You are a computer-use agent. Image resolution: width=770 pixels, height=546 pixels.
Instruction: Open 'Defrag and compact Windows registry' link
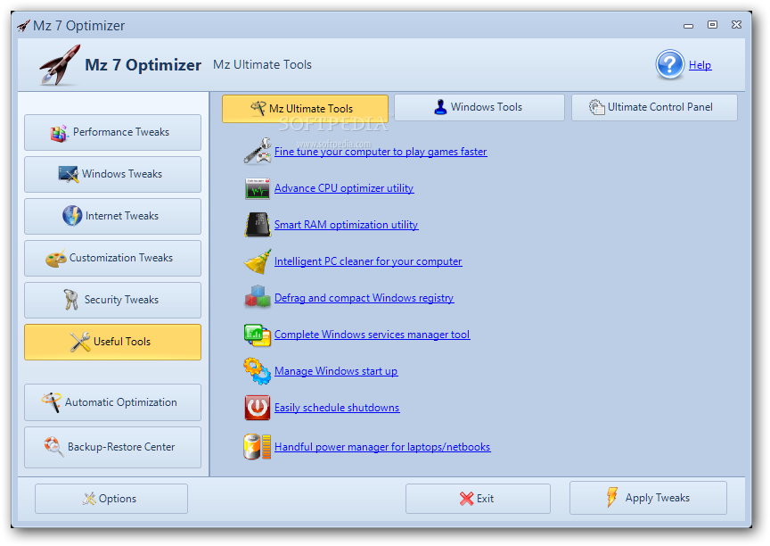[364, 298]
